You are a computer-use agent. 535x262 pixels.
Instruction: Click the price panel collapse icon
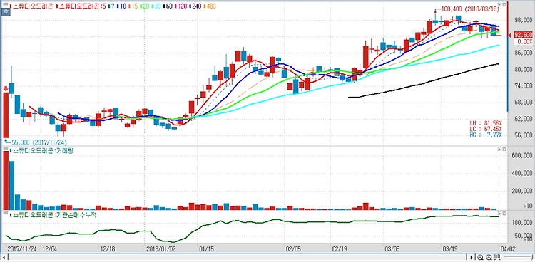[x=500, y=5]
